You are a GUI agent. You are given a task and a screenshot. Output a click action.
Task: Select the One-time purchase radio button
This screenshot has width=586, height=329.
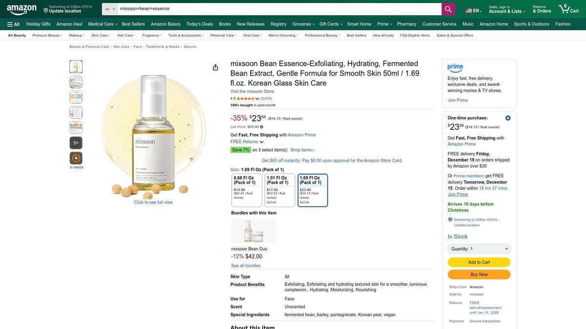tap(507, 117)
